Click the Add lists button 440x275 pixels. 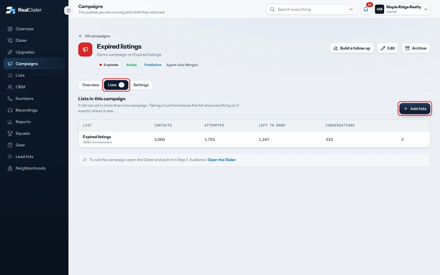pos(415,109)
